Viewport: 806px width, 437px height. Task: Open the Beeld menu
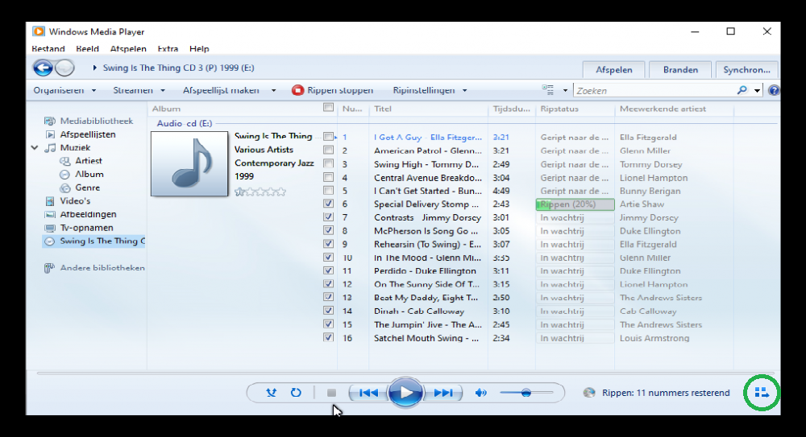(87, 49)
